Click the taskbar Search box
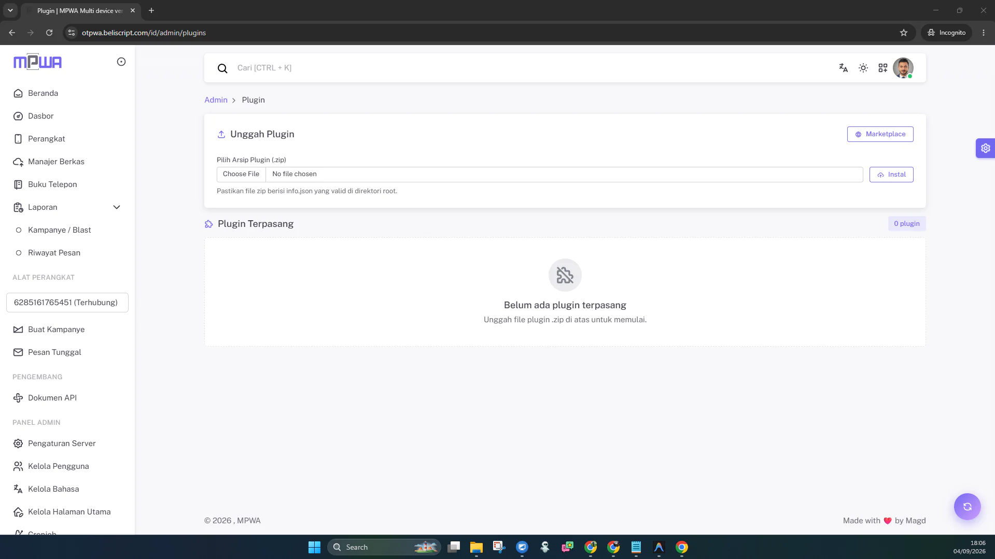The height and width of the screenshot is (559, 995). [x=384, y=547]
